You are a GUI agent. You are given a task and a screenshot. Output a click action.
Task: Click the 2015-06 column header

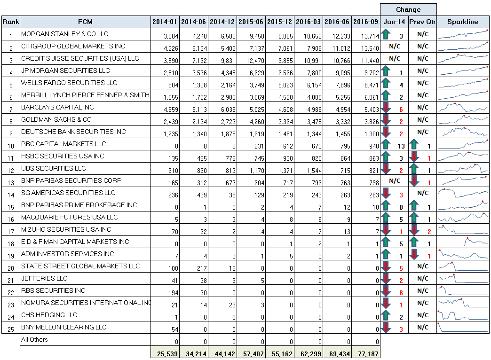(251, 22)
